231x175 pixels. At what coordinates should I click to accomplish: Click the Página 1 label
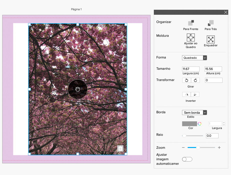[76, 9]
